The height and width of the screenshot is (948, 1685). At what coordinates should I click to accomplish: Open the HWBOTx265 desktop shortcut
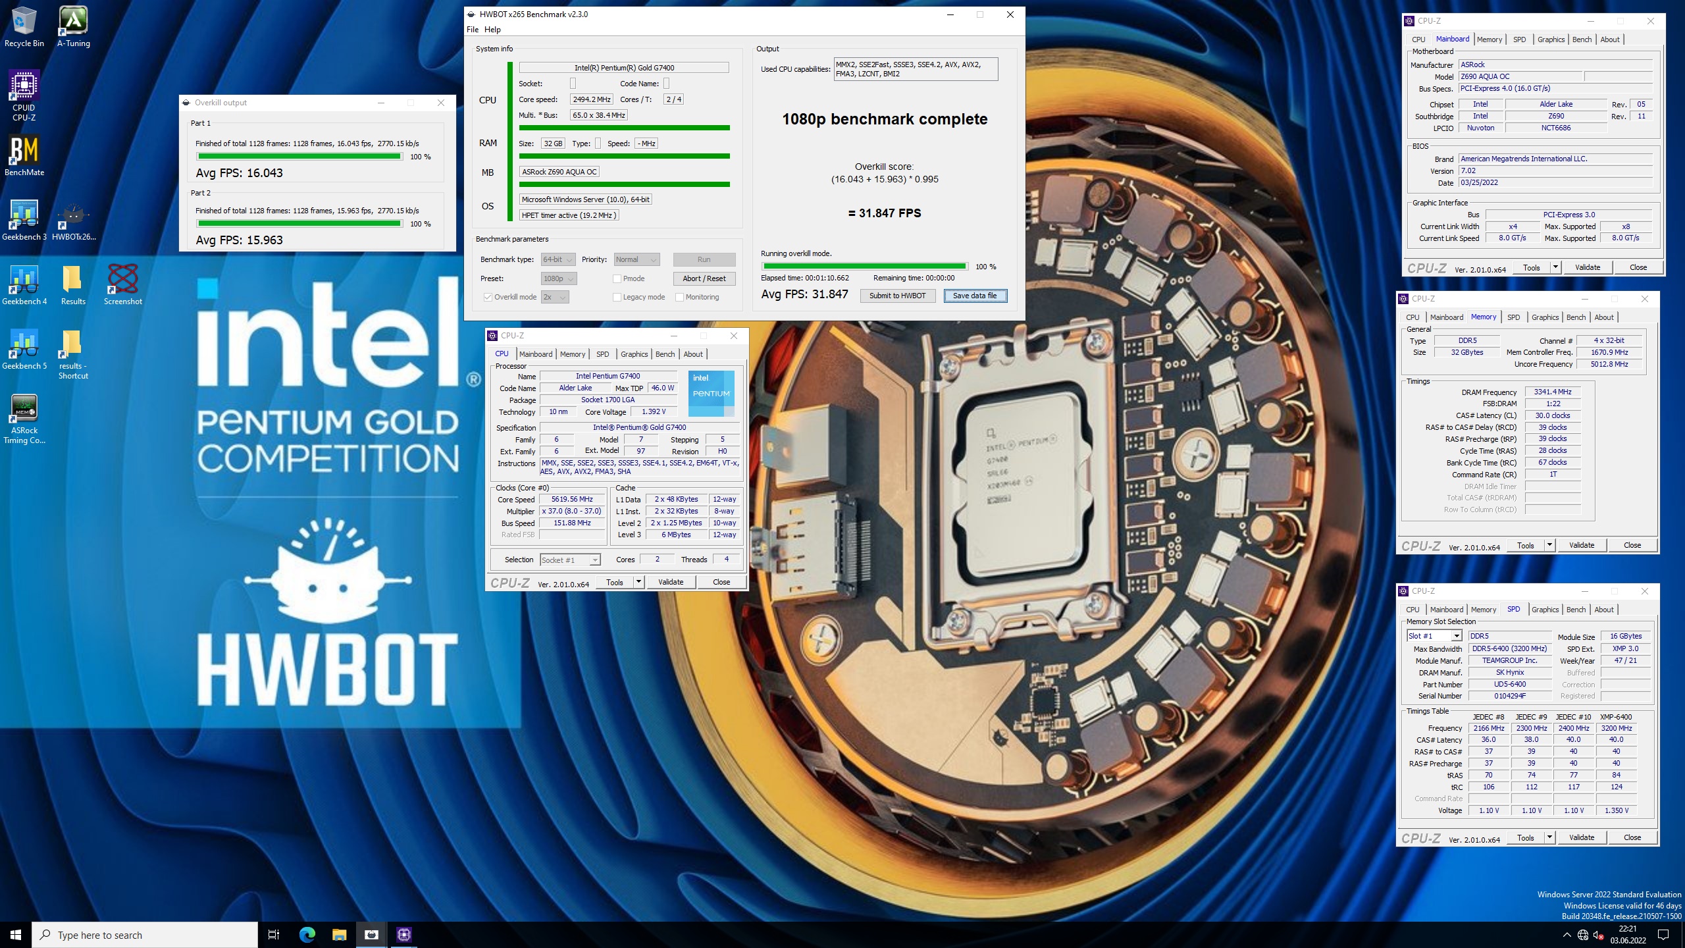tap(74, 221)
